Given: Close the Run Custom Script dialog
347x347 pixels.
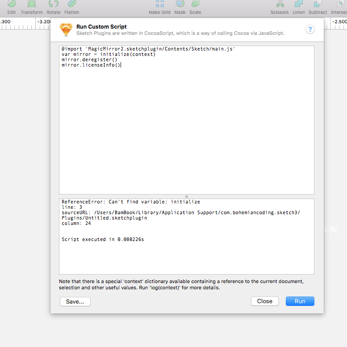Looking at the screenshot, I should [265, 301].
